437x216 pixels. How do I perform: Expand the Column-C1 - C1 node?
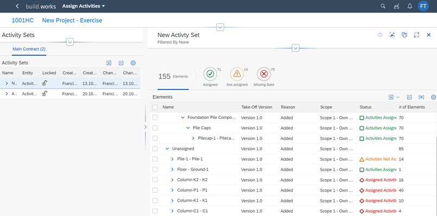(173, 211)
